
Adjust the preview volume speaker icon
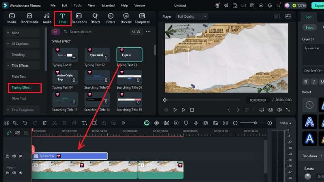[x=279, y=110]
